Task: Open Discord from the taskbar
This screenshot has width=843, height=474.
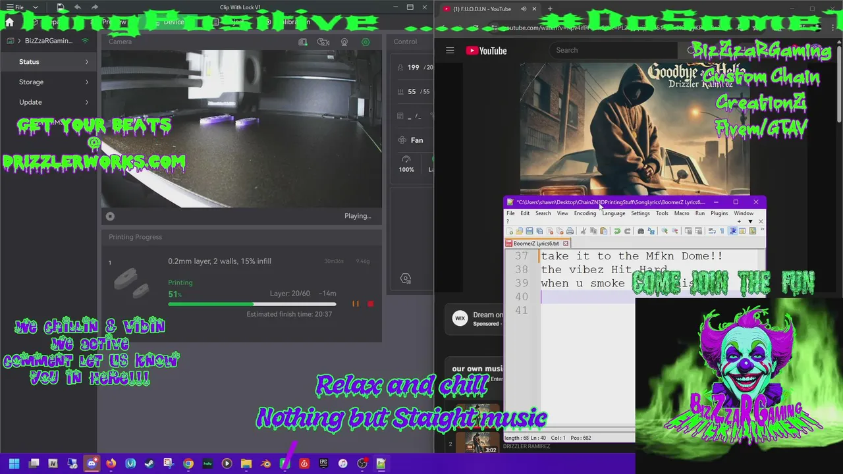Action: pyautogui.click(x=92, y=463)
